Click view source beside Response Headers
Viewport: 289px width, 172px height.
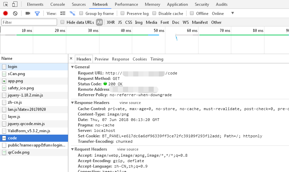[x=130, y=103]
